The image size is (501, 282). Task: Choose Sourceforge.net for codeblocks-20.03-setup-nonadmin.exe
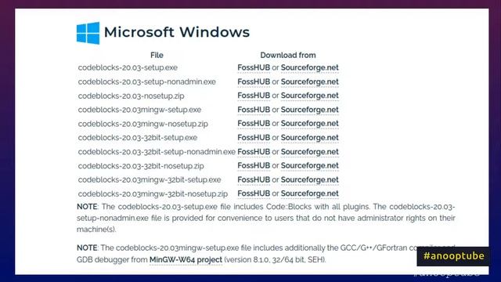310,81
